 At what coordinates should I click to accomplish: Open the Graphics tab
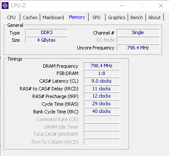pos(117,17)
